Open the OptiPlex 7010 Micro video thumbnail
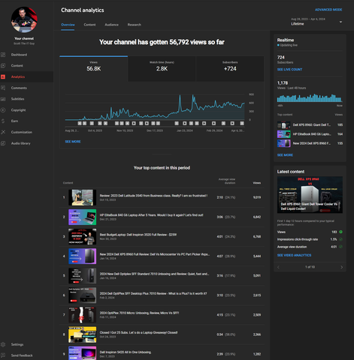Screen dimensions: 354x360 [x=83, y=315]
